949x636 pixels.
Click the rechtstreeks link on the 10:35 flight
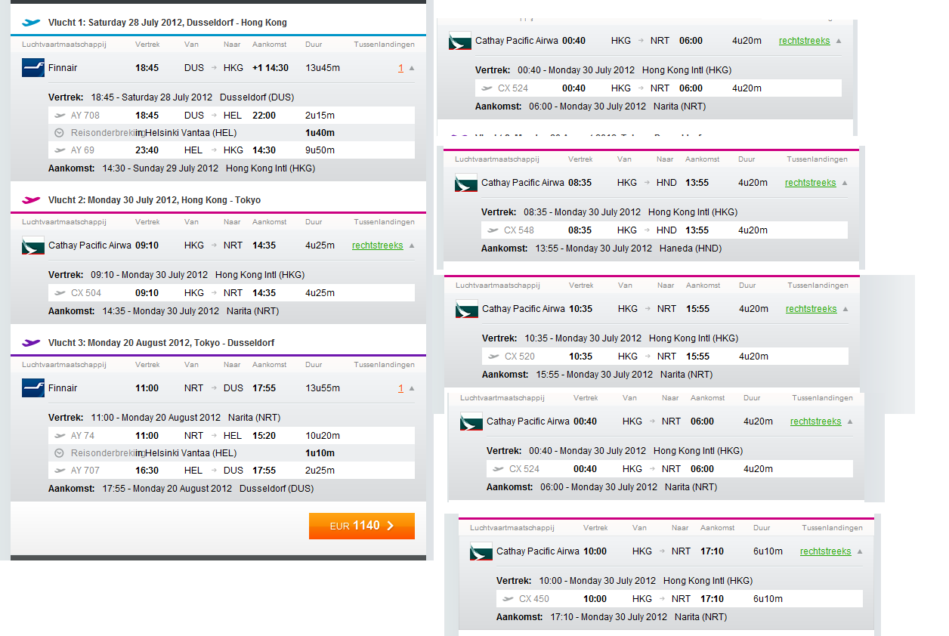(811, 309)
